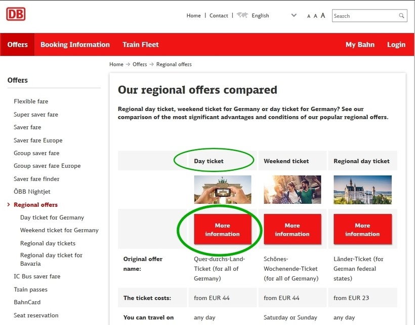415x325 pixels.
Task: Select the largest font size A
Action: pos(323,15)
